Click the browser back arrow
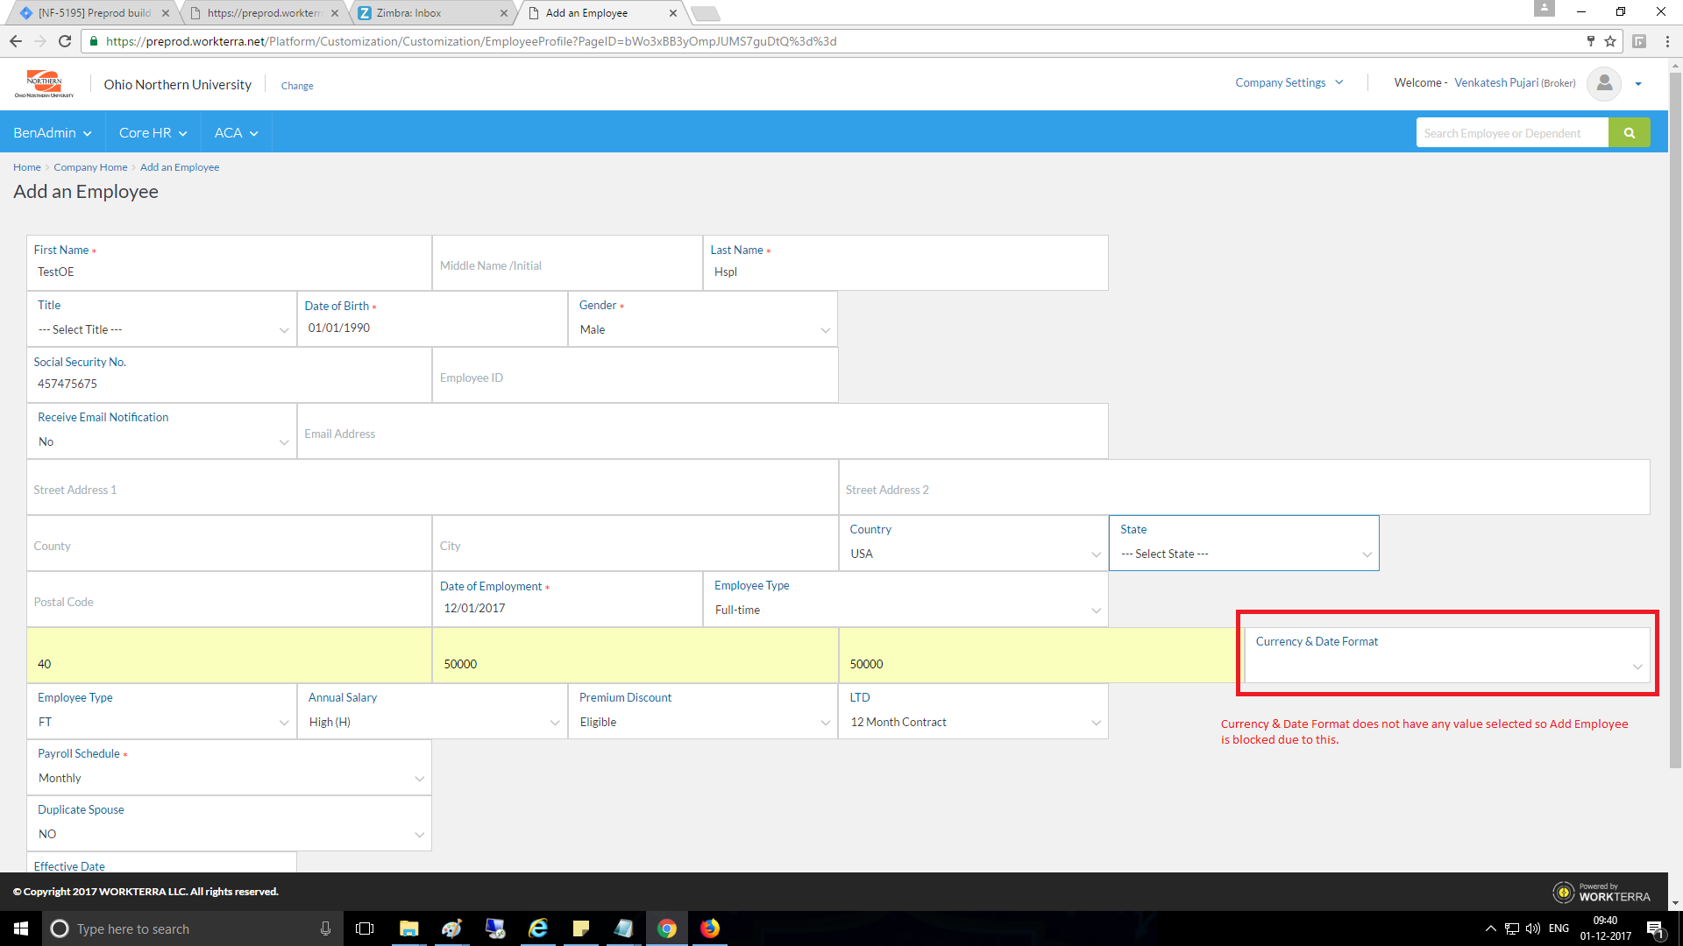The height and width of the screenshot is (946, 1683). click(x=16, y=41)
